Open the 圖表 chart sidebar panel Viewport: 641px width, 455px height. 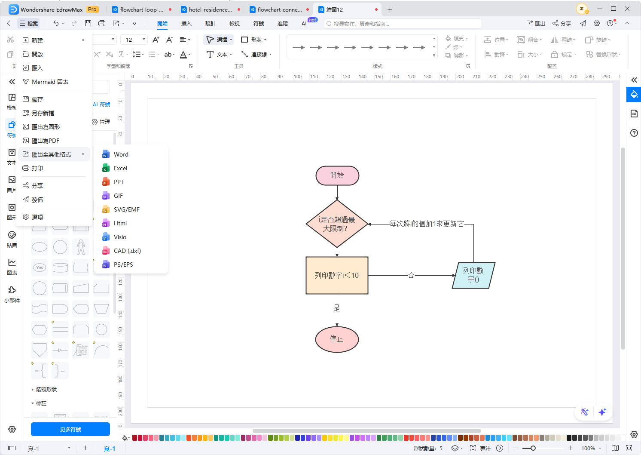[x=12, y=267]
